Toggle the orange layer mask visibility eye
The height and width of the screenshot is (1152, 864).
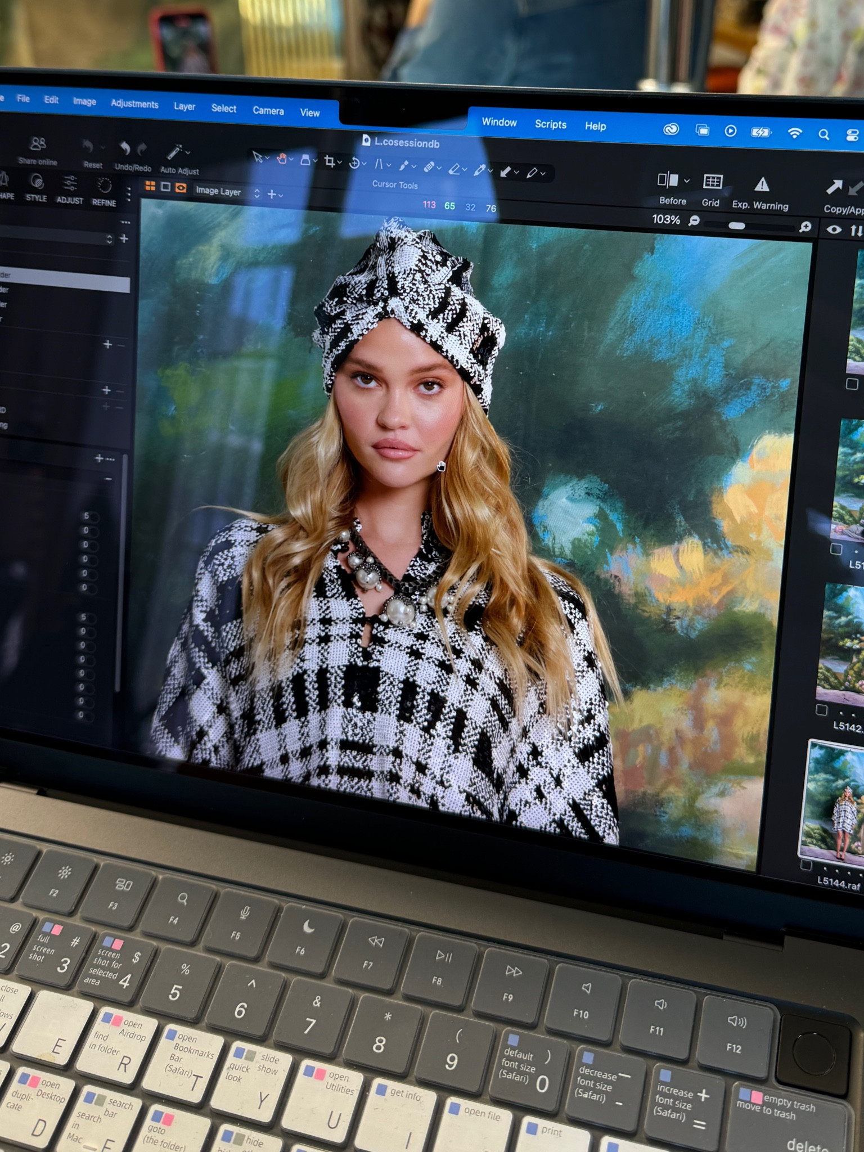pyautogui.click(x=181, y=188)
